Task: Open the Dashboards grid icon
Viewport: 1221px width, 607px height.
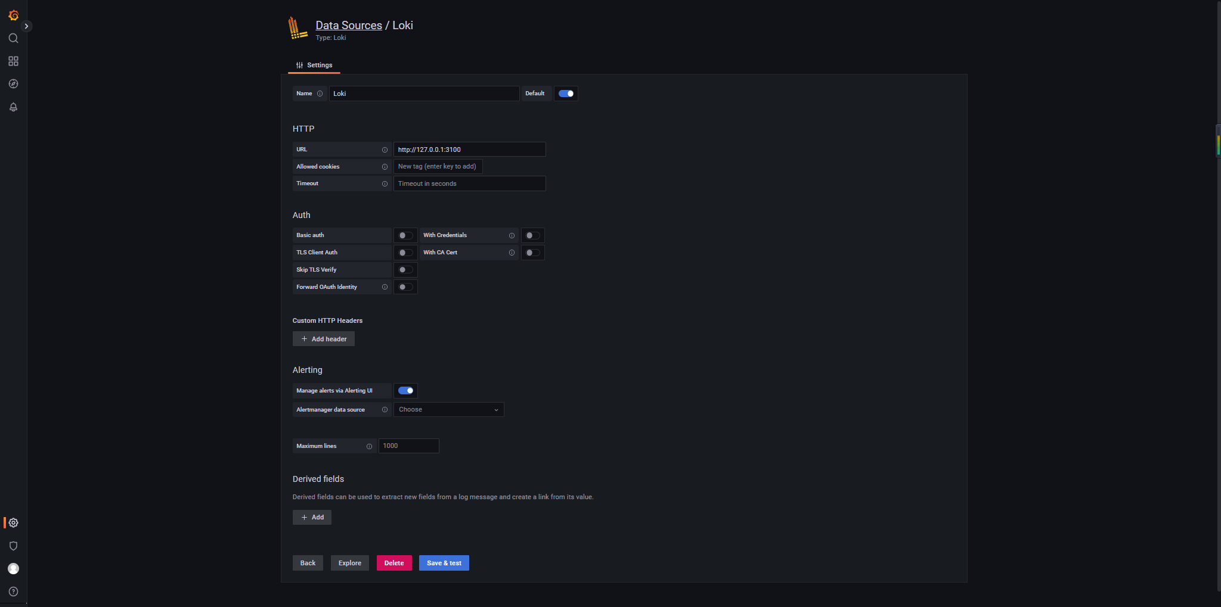Action: pos(13,61)
